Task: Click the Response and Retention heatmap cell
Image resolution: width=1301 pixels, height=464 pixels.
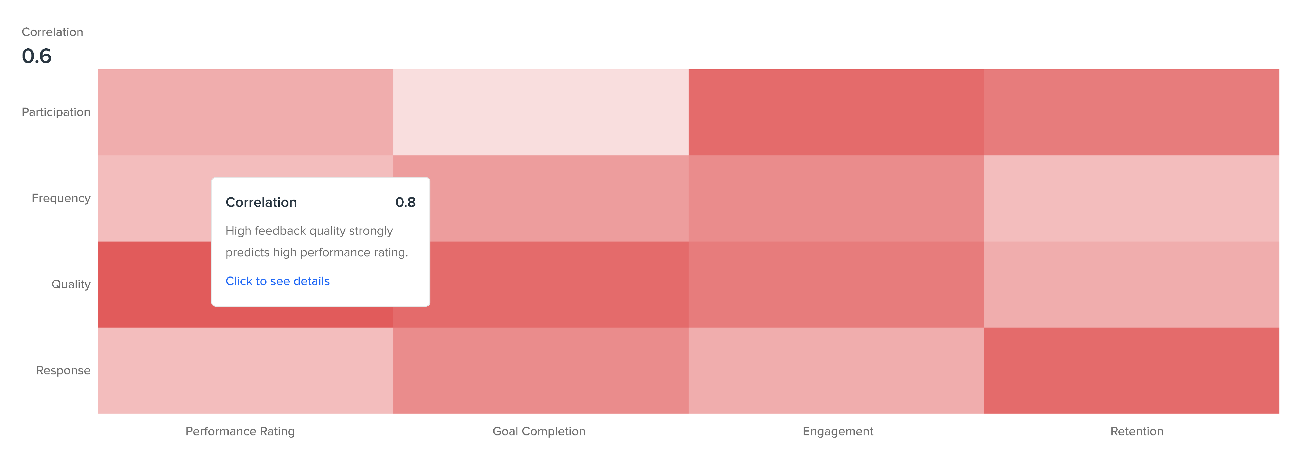Action: click(x=1131, y=371)
